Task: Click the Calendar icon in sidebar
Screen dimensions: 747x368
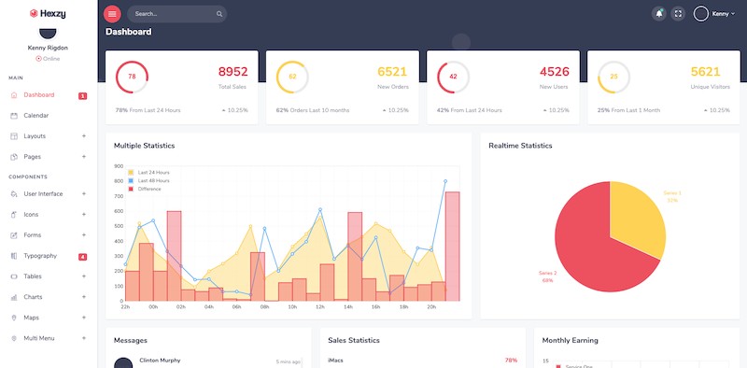Action: pyautogui.click(x=14, y=116)
